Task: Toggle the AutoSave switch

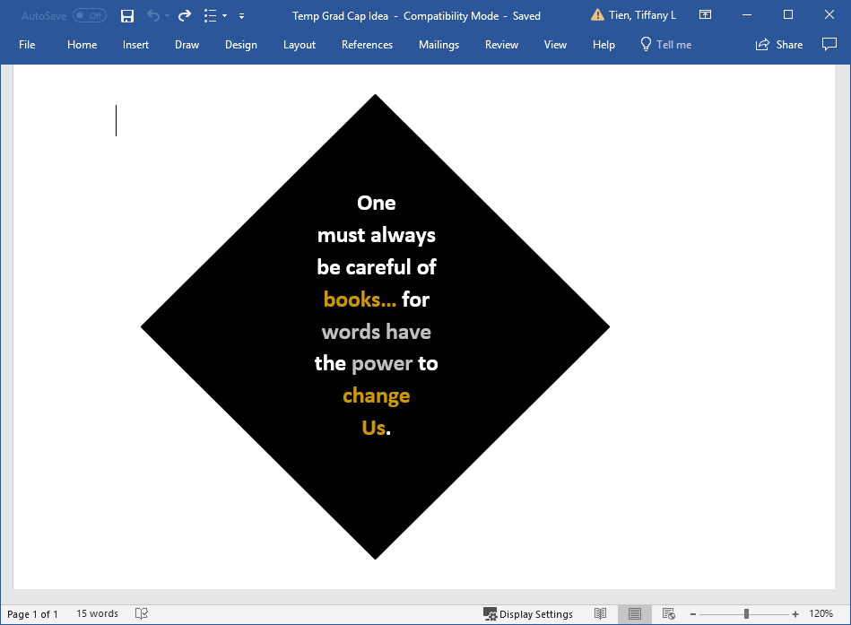Action: 90,16
